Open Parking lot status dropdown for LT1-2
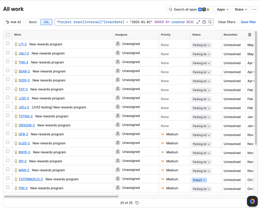The image size is (260, 208). [x=201, y=45]
